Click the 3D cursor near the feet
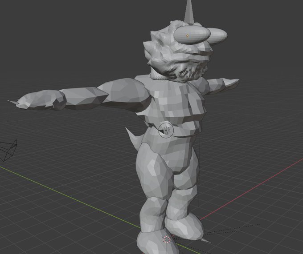This screenshot has width=303, height=254. [x=167, y=239]
